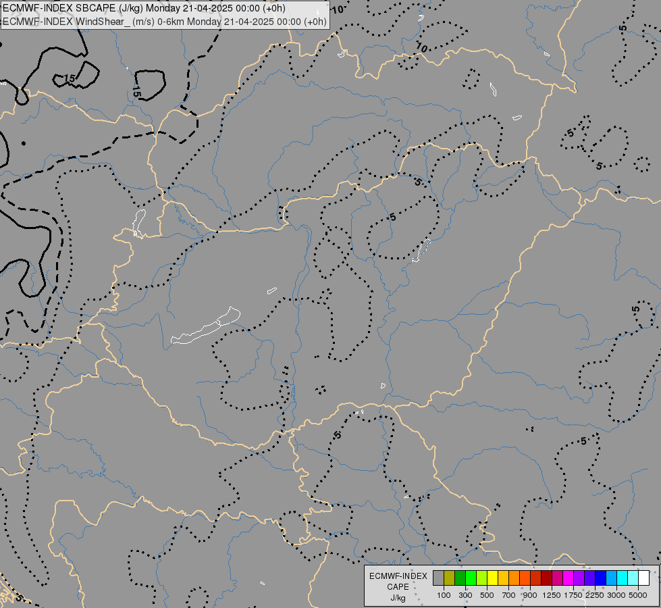The image size is (661, 608).
Task: Click the dark green legend swatch
Action: tap(460, 578)
